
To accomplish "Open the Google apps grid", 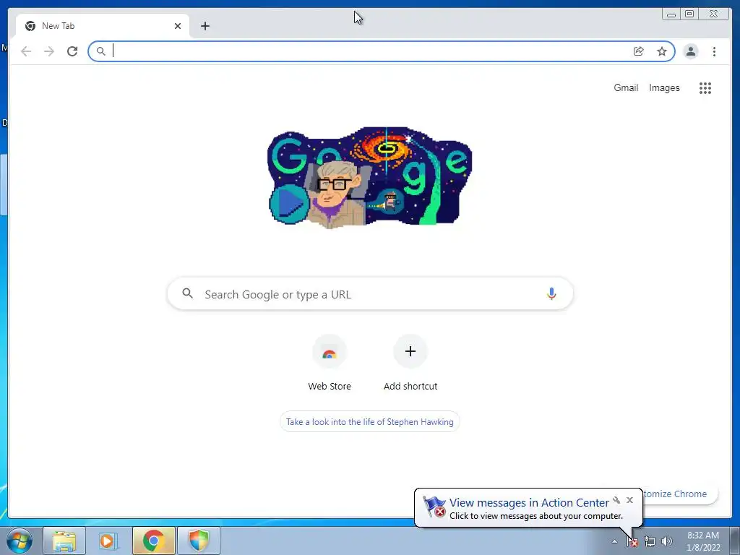I will click(705, 87).
